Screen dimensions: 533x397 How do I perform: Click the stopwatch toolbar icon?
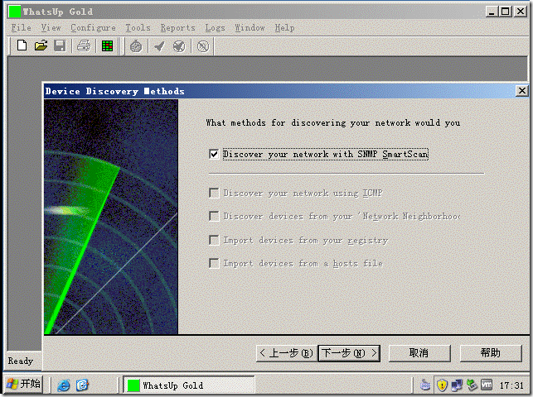136,46
